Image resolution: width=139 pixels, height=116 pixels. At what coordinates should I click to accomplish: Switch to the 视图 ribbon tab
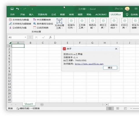coord(80,14)
